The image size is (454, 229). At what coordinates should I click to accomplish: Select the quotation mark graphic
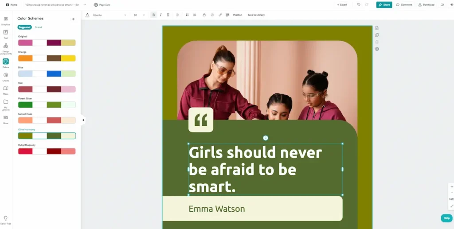pos(201,120)
